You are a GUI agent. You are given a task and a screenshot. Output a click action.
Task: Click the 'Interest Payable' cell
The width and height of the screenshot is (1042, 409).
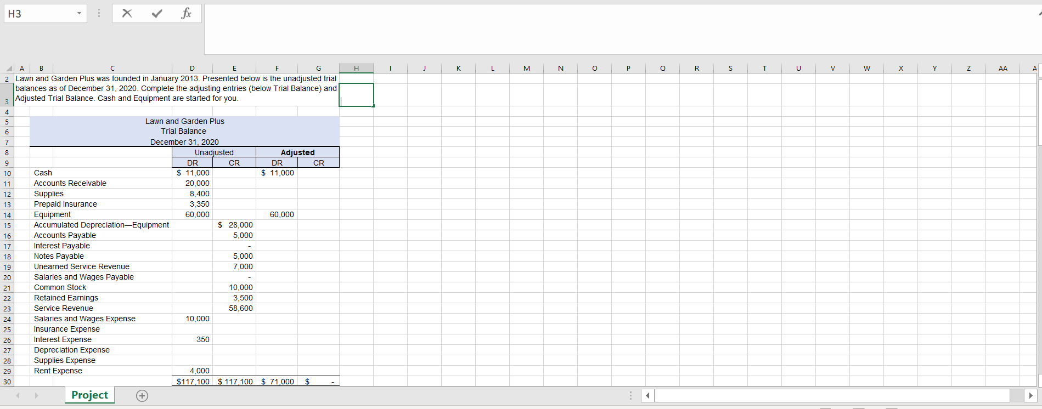[62, 246]
